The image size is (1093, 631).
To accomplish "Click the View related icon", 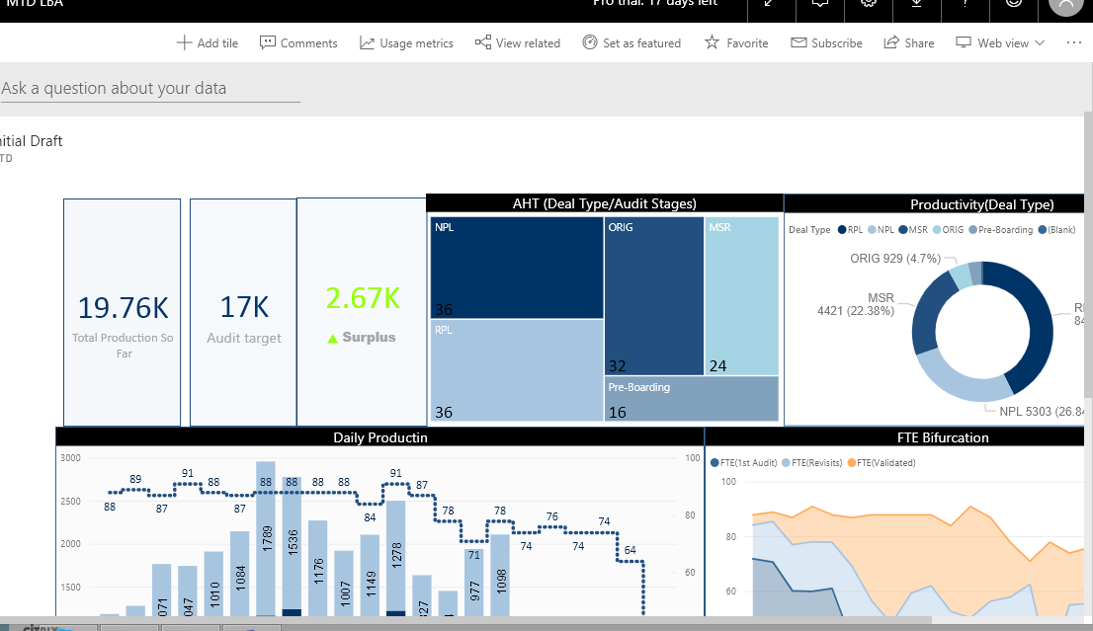I will 483,42.
